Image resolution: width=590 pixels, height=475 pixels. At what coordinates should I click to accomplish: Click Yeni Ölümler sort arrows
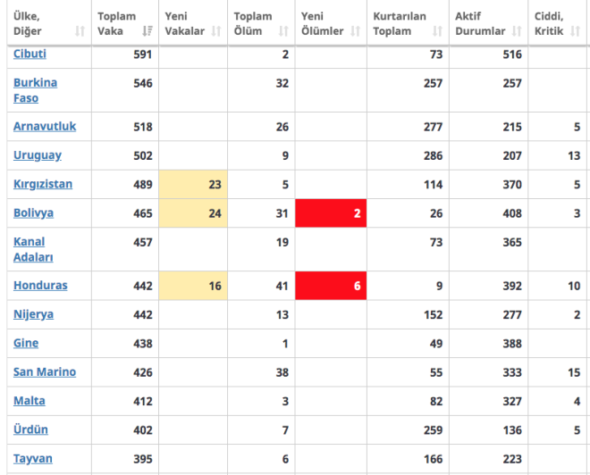click(x=355, y=32)
